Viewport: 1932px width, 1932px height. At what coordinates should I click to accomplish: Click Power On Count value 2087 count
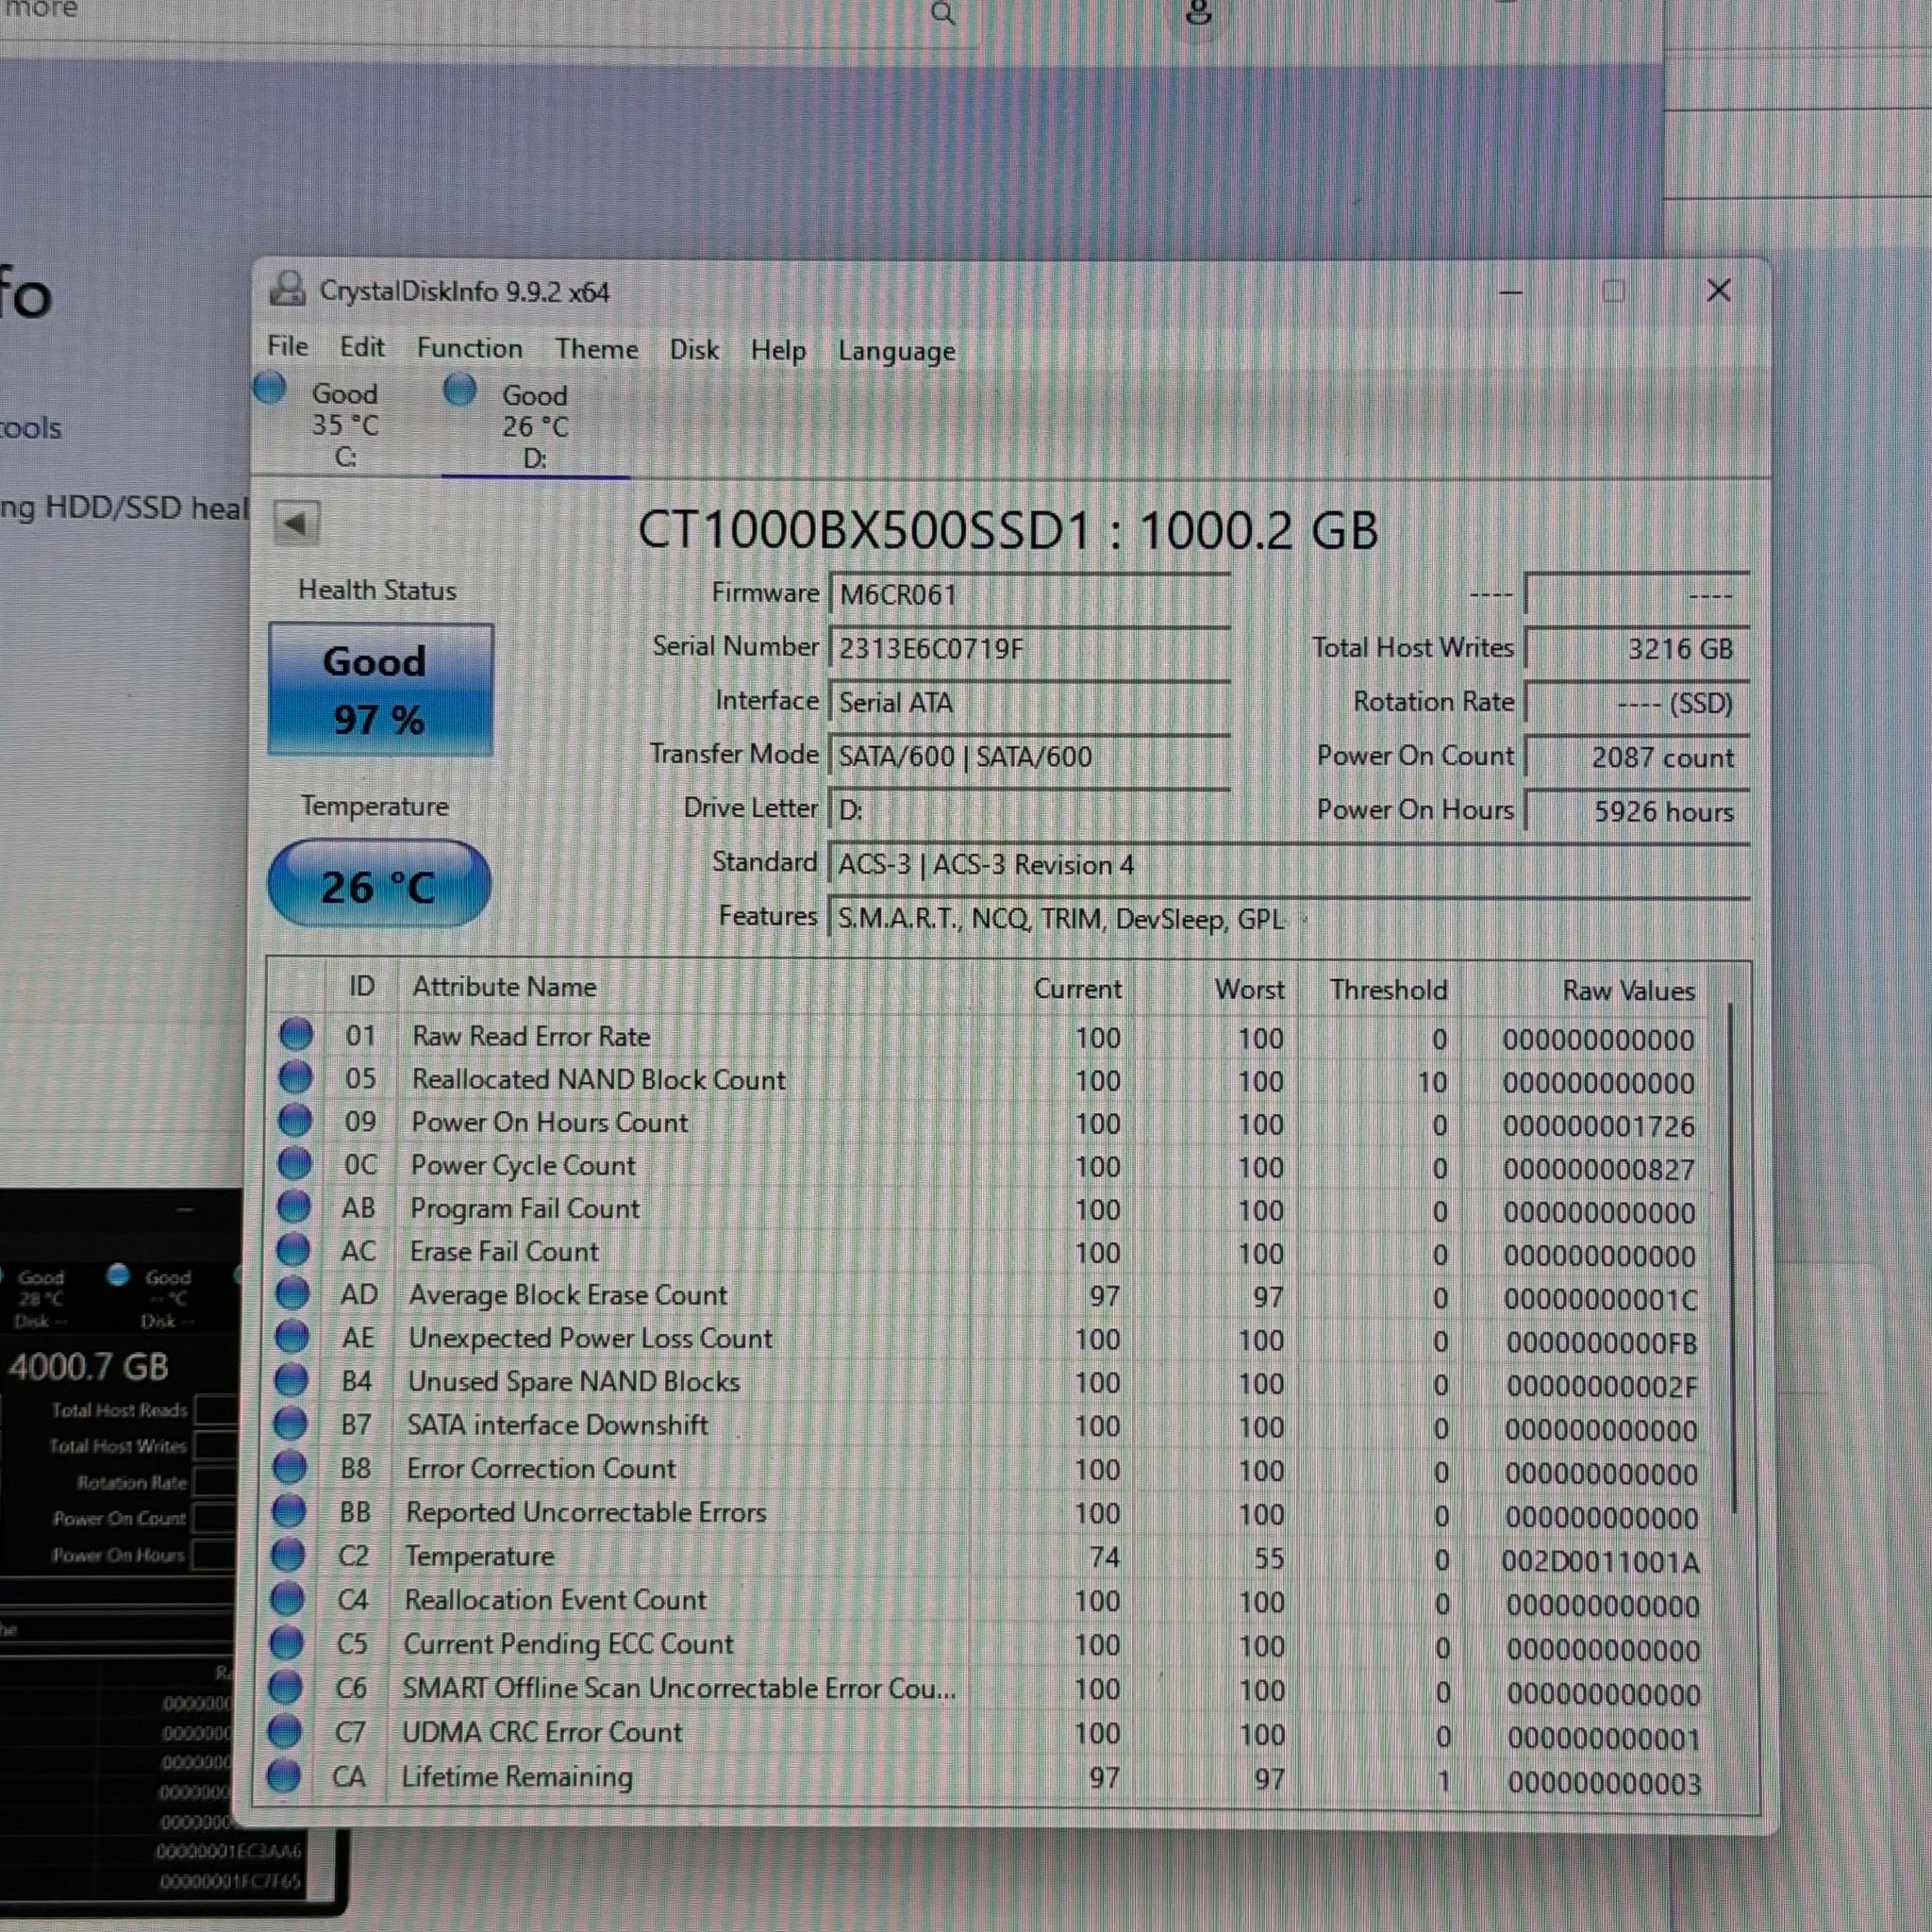(1637, 757)
